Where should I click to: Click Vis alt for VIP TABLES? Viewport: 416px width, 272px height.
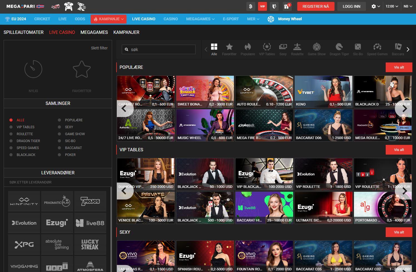pyautogui.click(x=399, y=150)
